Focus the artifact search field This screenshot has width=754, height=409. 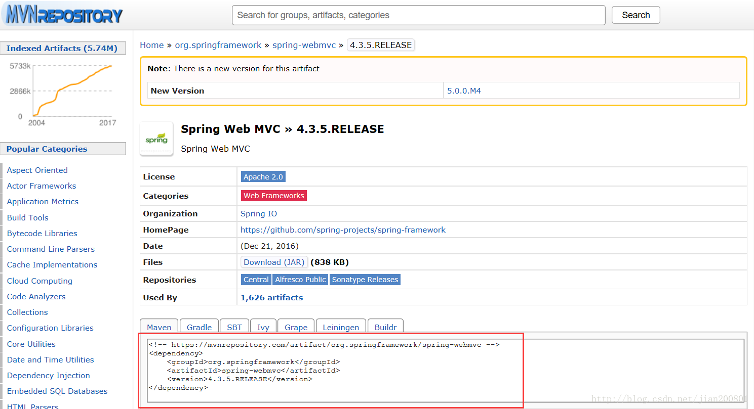click(x=418, y=15)
